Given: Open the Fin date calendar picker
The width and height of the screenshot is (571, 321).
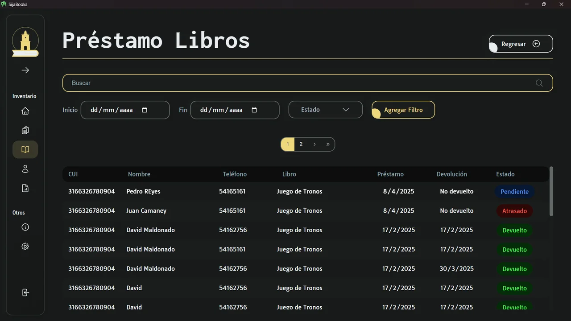Looking at the screenshot, I should click(254, 110).
